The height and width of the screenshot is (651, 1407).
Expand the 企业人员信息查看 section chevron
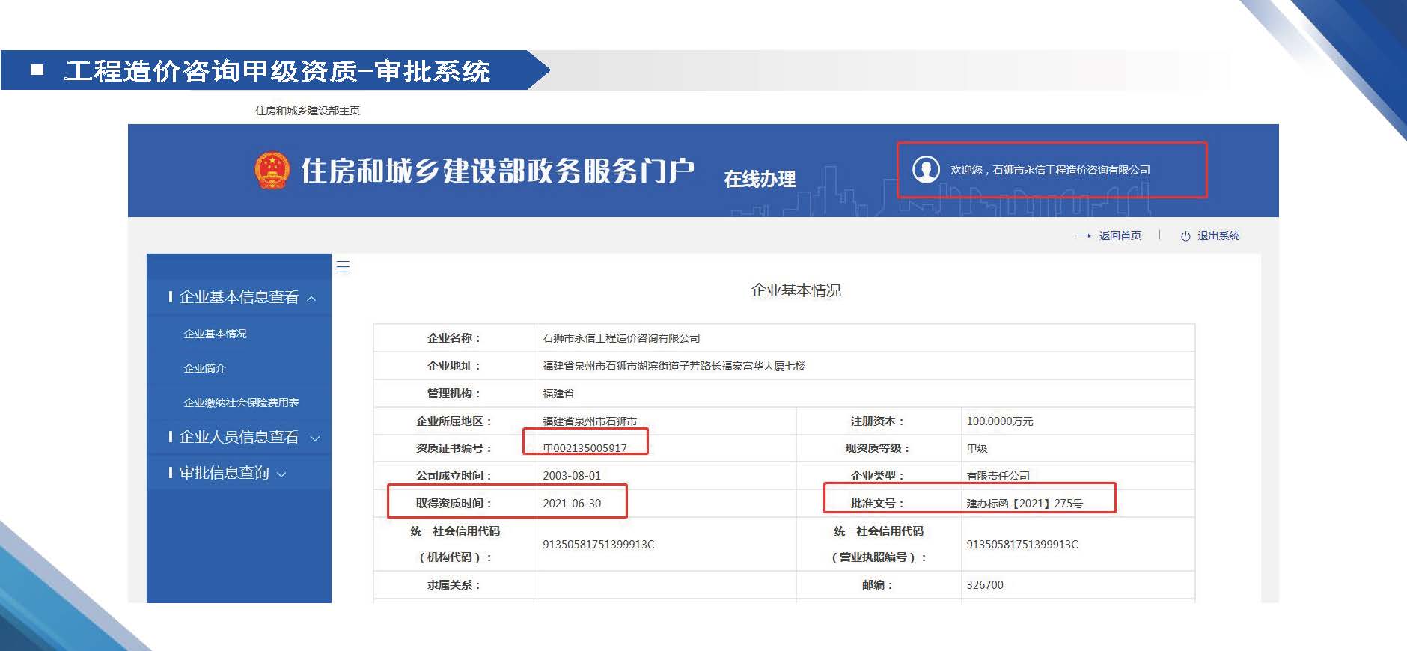click(x=315, y=438)
